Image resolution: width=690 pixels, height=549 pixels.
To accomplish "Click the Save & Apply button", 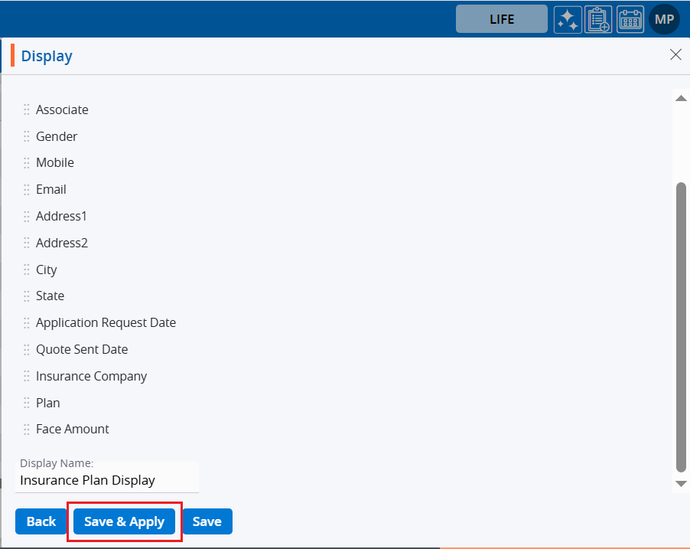I will coord(124,521).
